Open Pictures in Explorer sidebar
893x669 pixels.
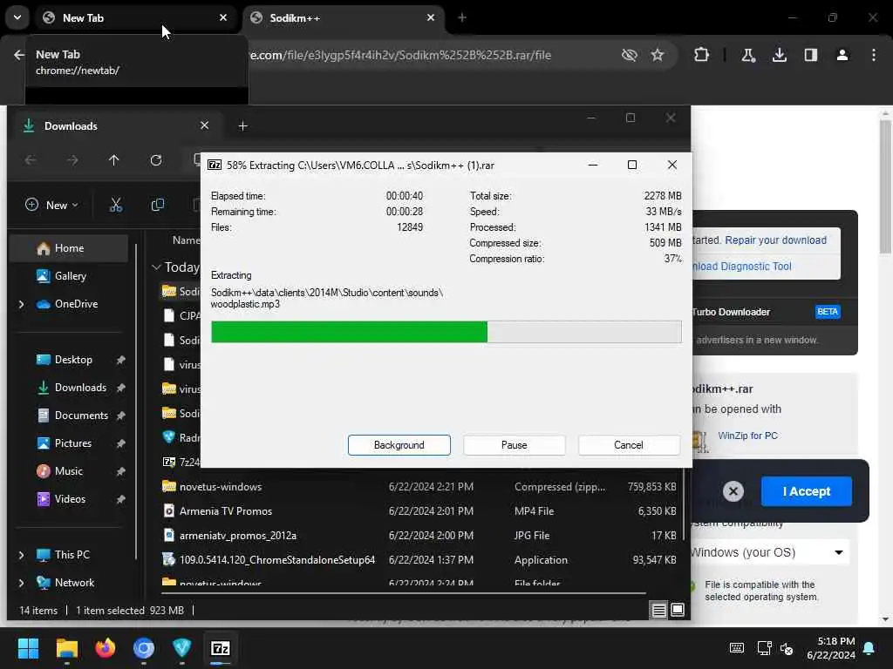[73, 443]
